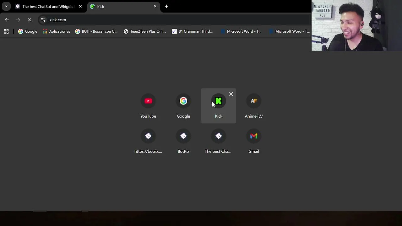This screenshot has width=402, height=226.
Task: Close the Kick tab
Action: tap(155, 7)
